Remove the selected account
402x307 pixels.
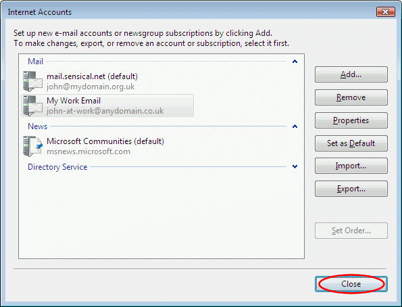[351, 97]
